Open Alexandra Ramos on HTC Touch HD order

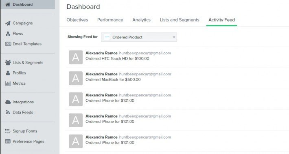101,53
